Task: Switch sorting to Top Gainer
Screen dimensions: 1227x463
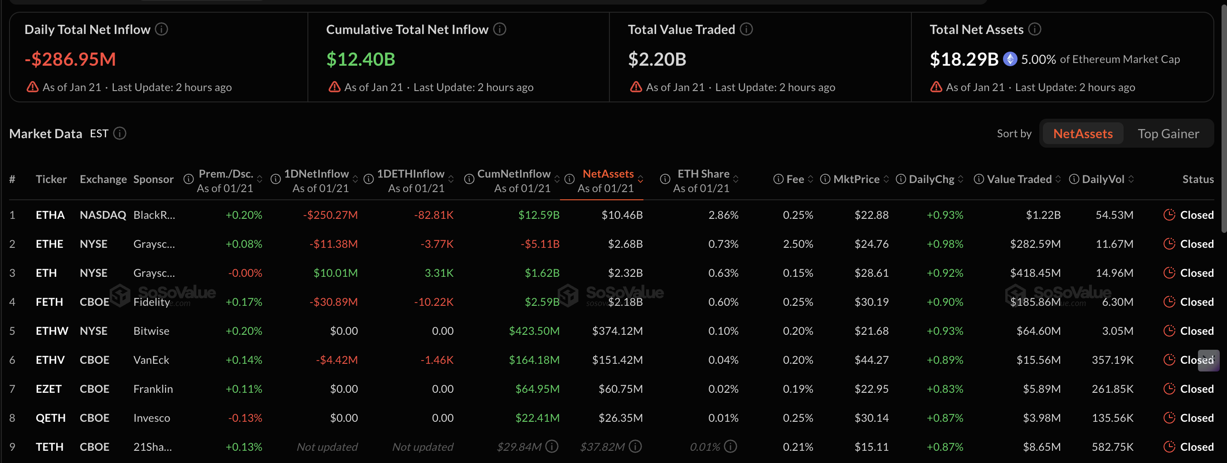Action: click(x=1168, y=134)
